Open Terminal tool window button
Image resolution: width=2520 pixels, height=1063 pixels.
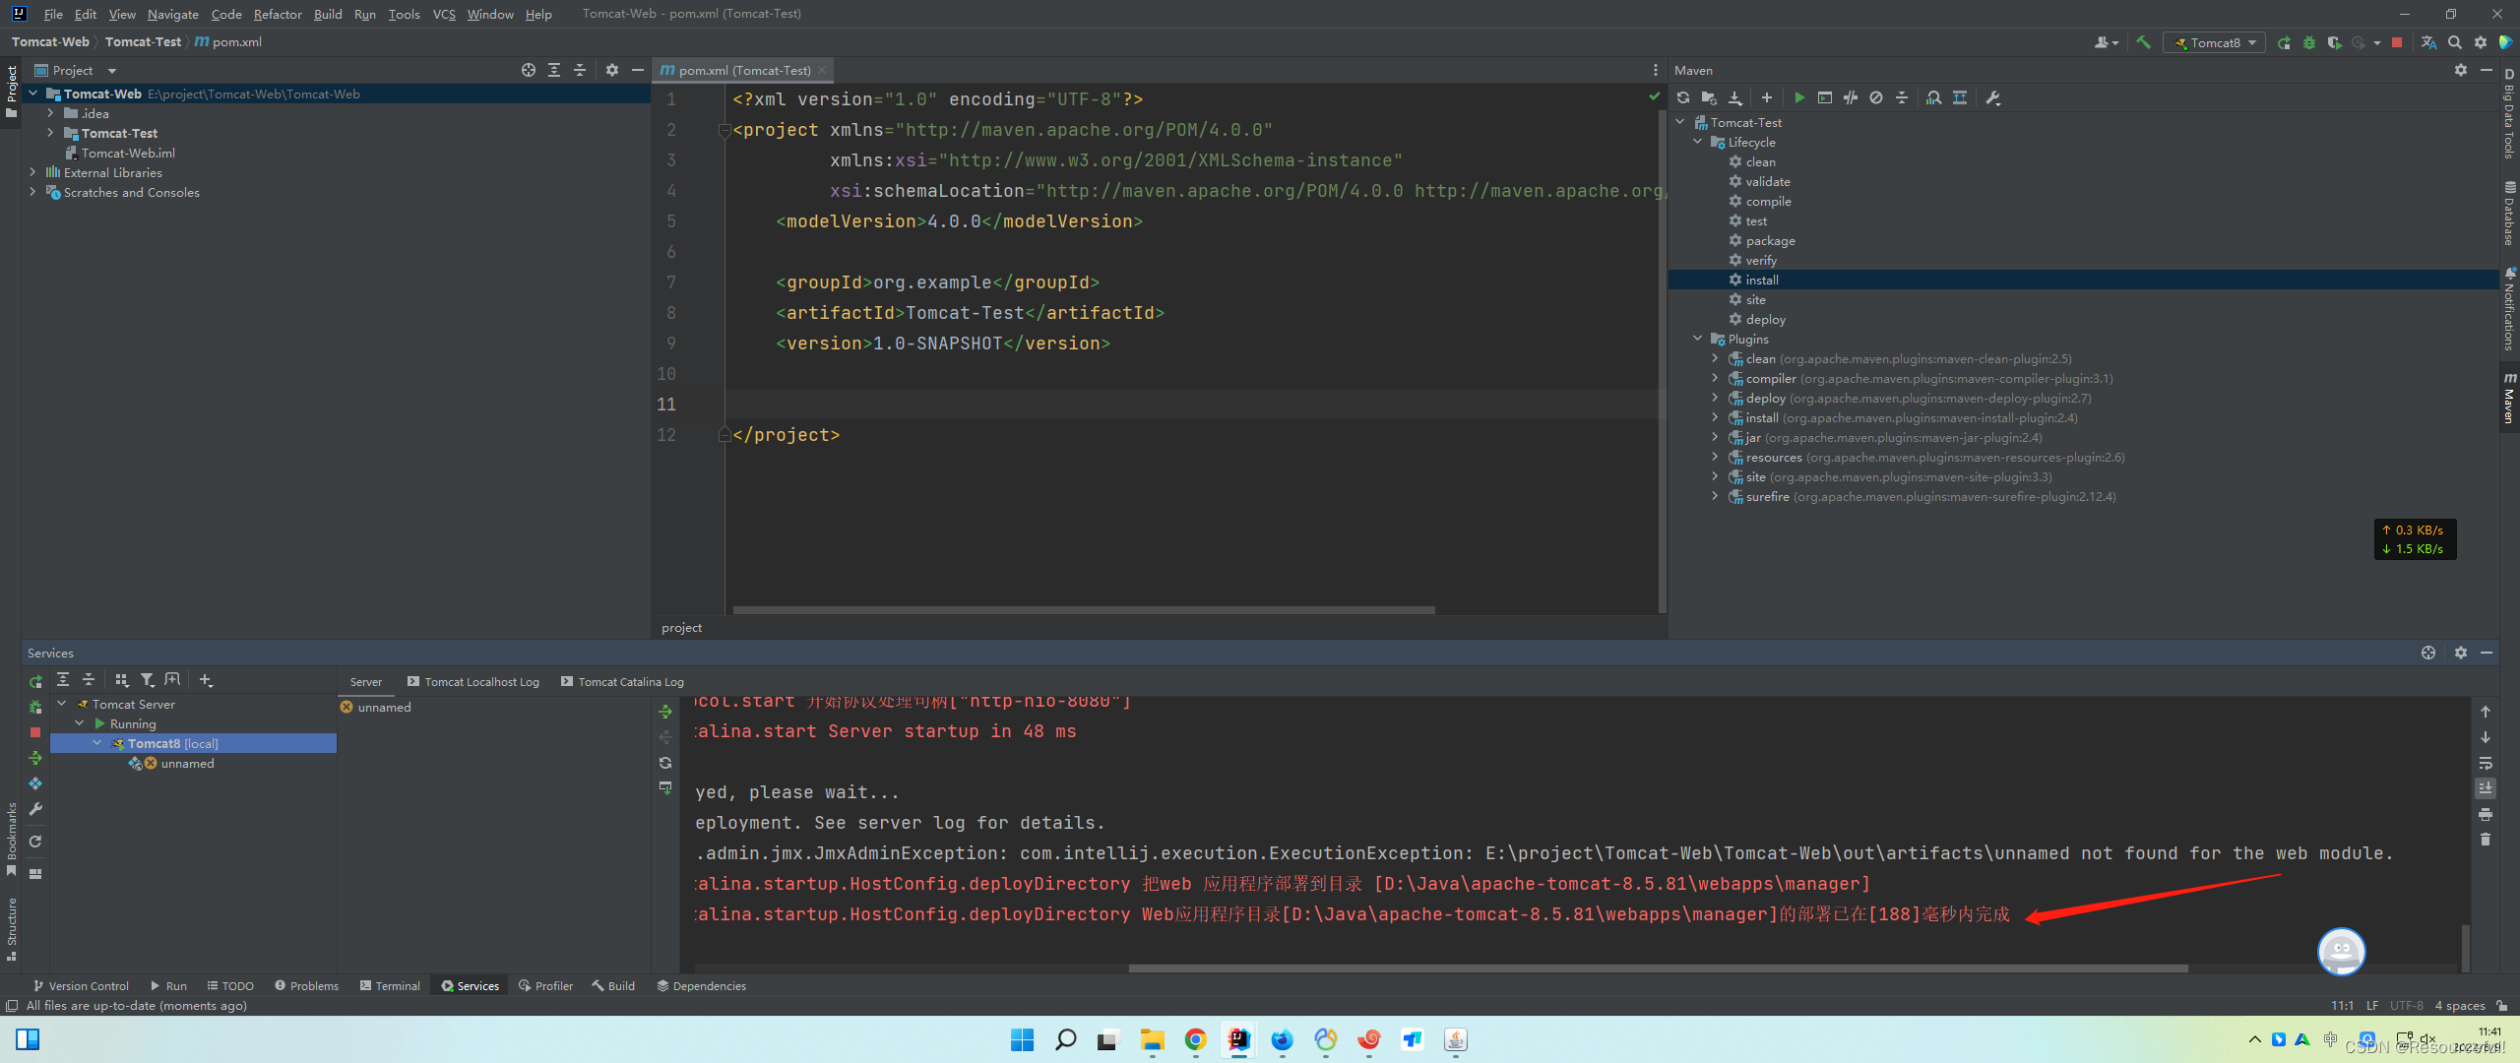coord(390,985)
